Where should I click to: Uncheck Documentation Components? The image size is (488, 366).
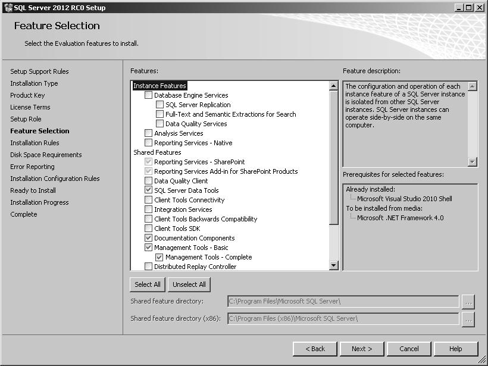click(148, 238)
